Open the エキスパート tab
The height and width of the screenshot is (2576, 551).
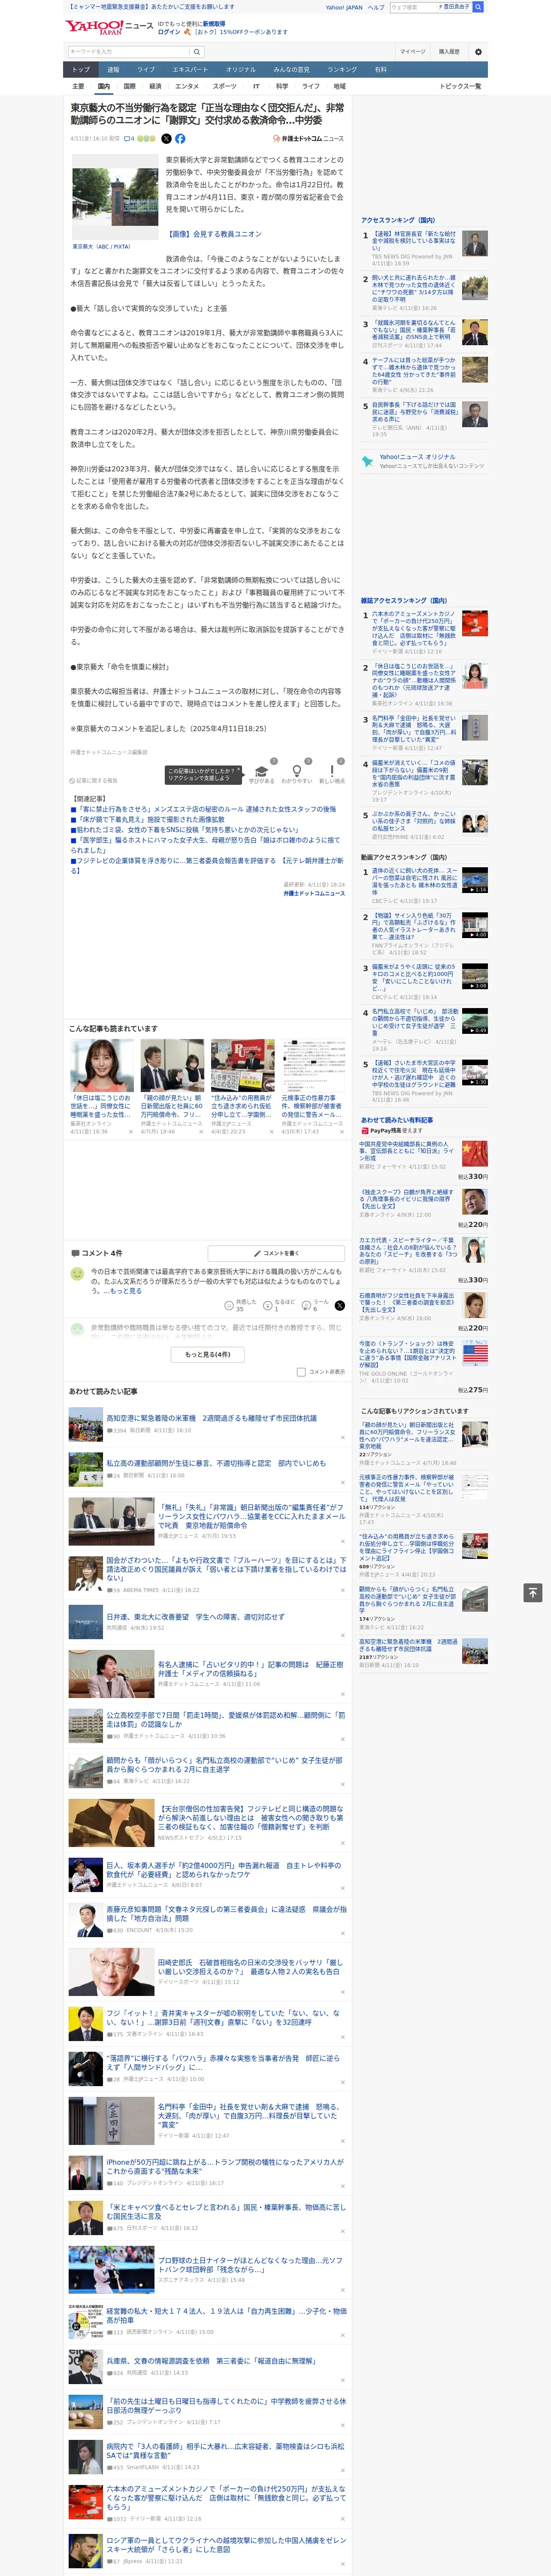coord(190,70)
